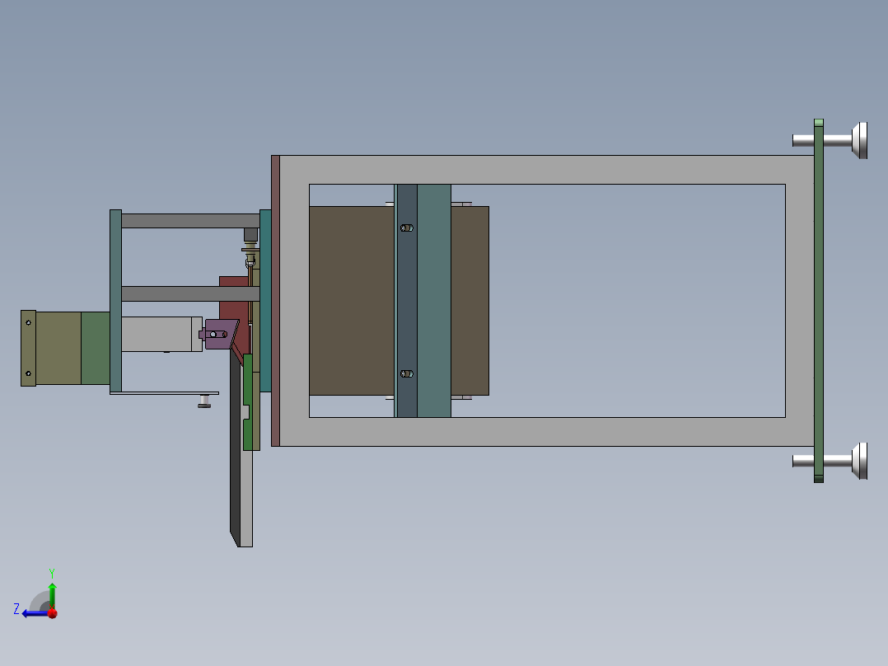Select the brown block left of the vertical bars
The height and width of the screenshot is (666, 888).
pos(351,300)
